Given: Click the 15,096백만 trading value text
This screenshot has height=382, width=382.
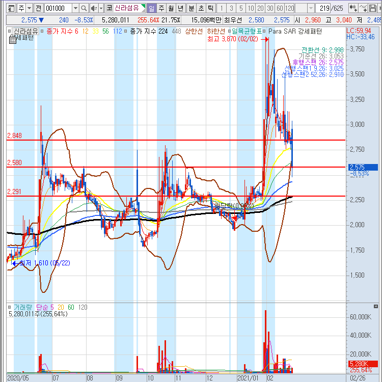Looking at the screenshot, I should (206, 20).
